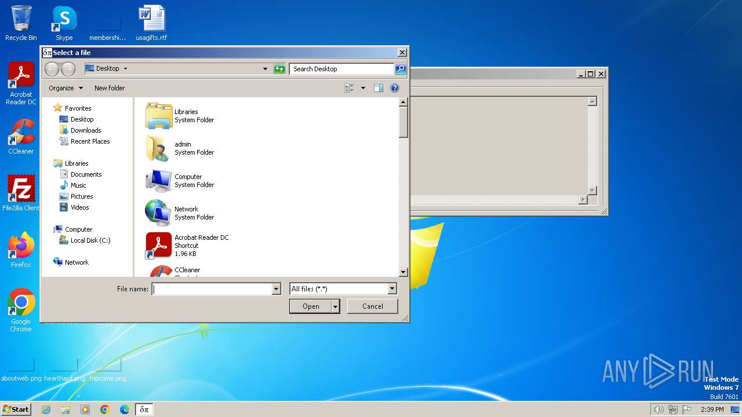Open Music library in navigation pane

pyautogui.click(x=73, y=185)
